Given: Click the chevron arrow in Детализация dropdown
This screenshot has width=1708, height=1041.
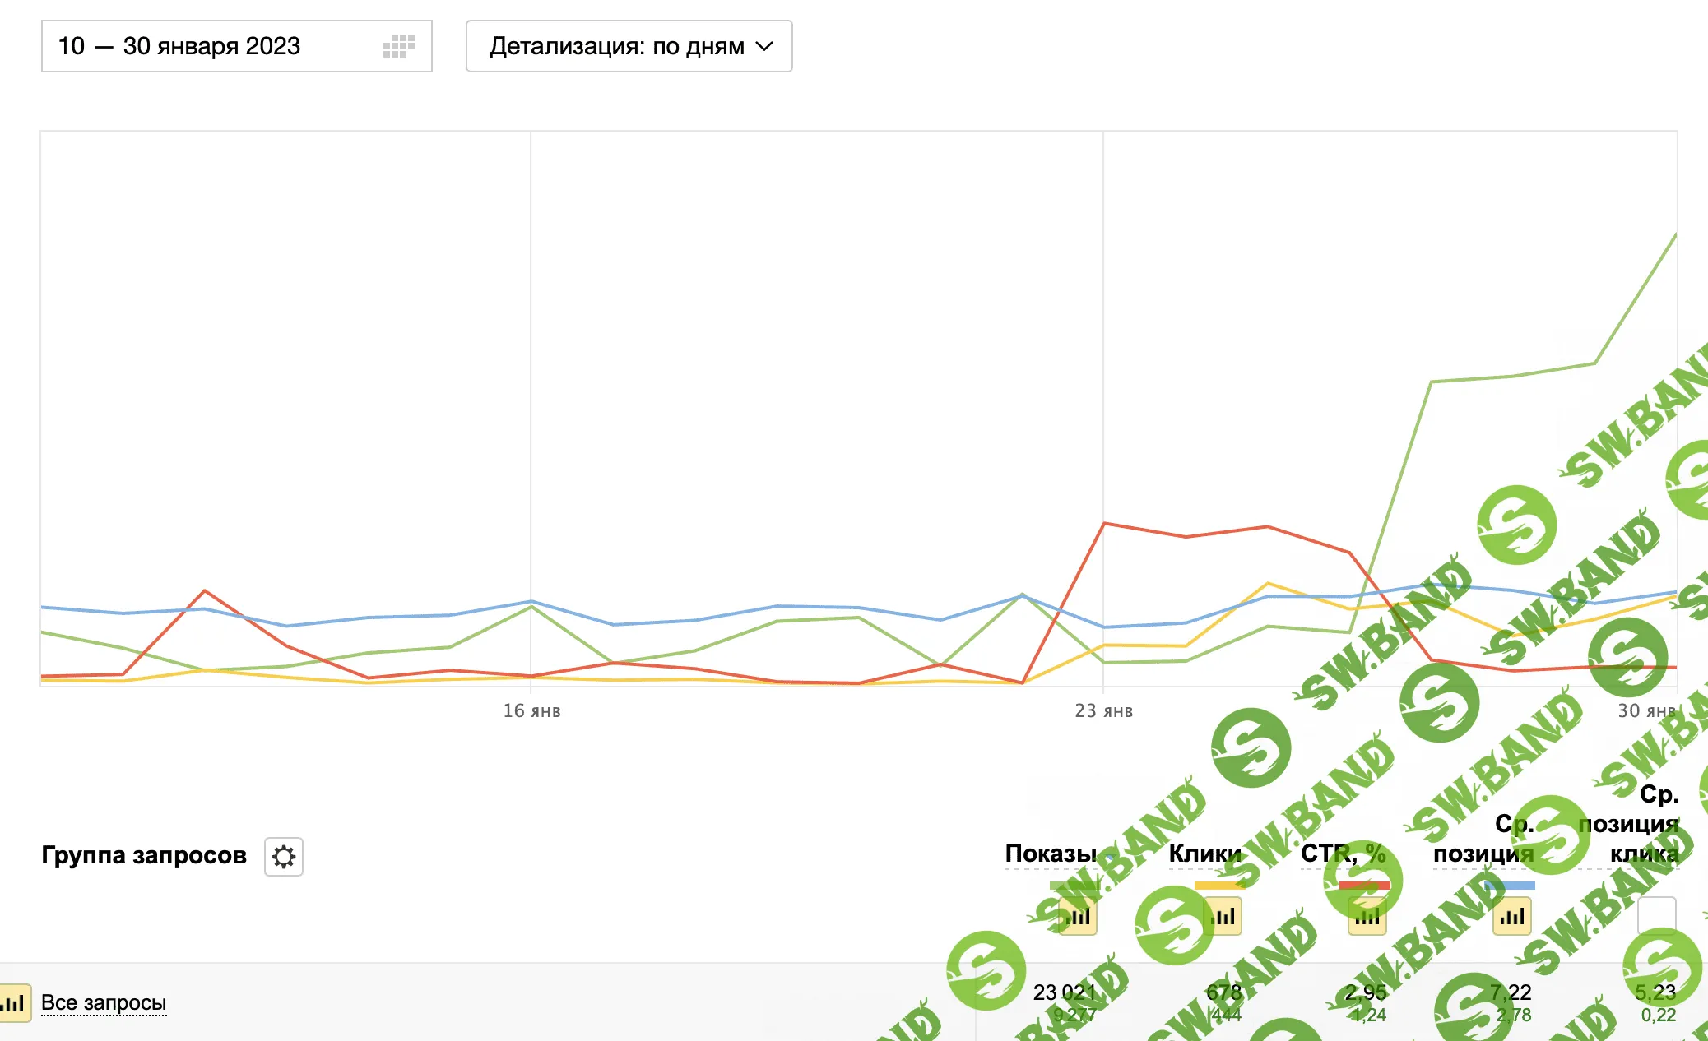Looking at the screenshot, I should click(765, 46).
